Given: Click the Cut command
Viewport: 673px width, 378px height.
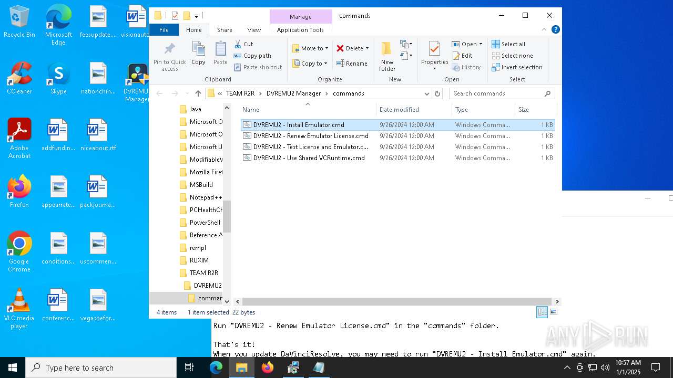Looking at the screenshot, I should [243, 44].
